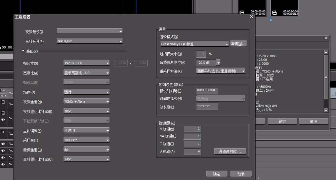This screenshot has width=336, height=180.
Task: Click the T title track icon
Action: [3, 132]
